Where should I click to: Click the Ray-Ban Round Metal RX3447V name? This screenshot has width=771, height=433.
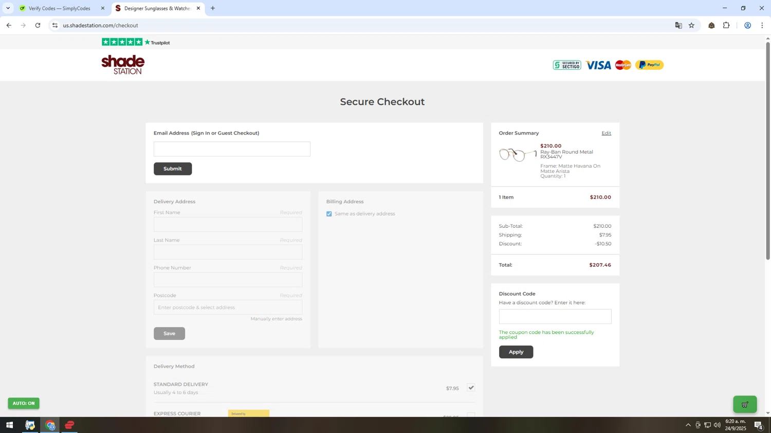click(566, 154)
